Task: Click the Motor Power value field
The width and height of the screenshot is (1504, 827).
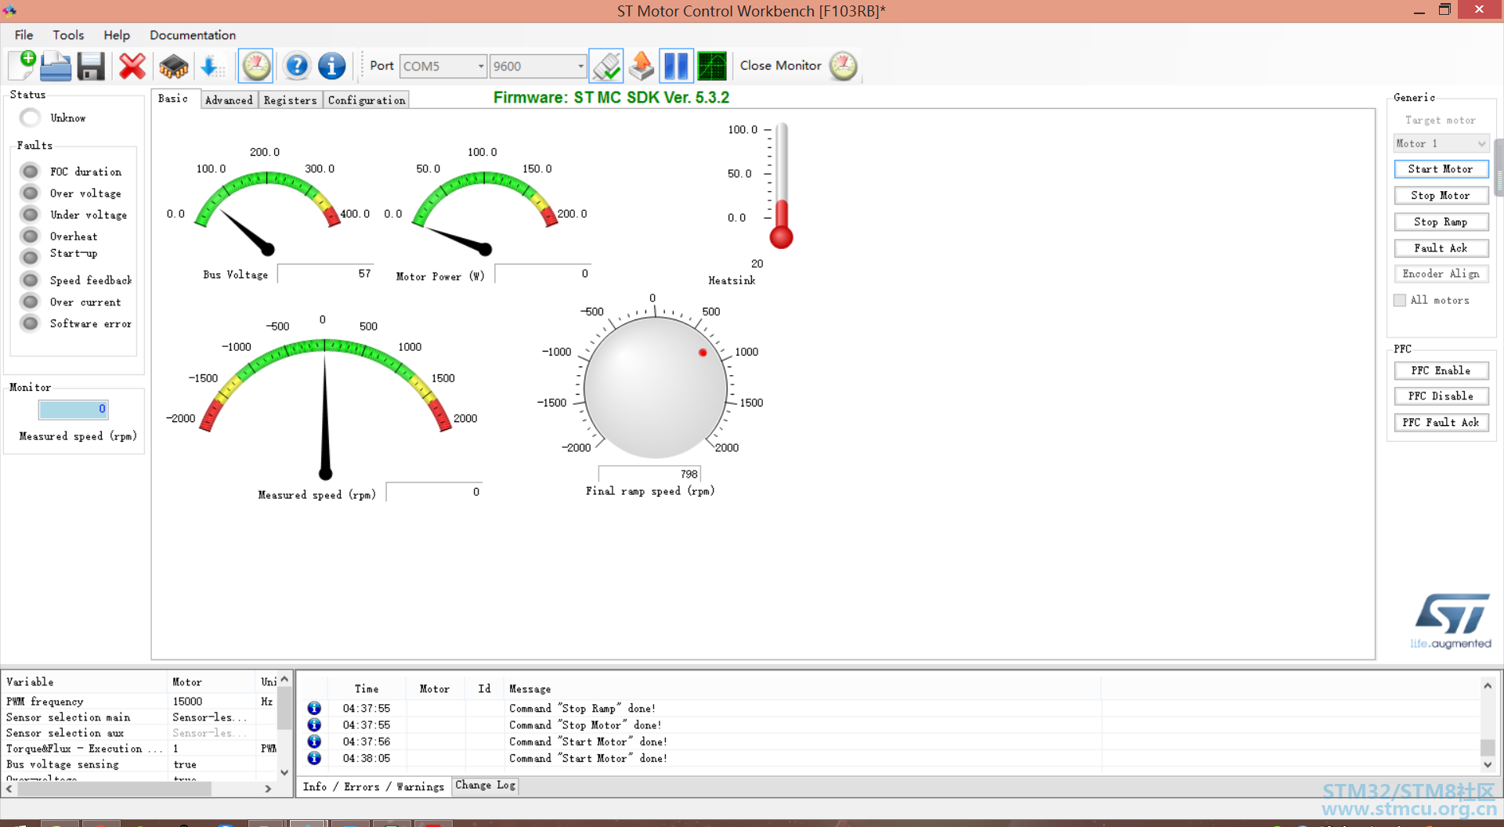Action: pos(543,273)
